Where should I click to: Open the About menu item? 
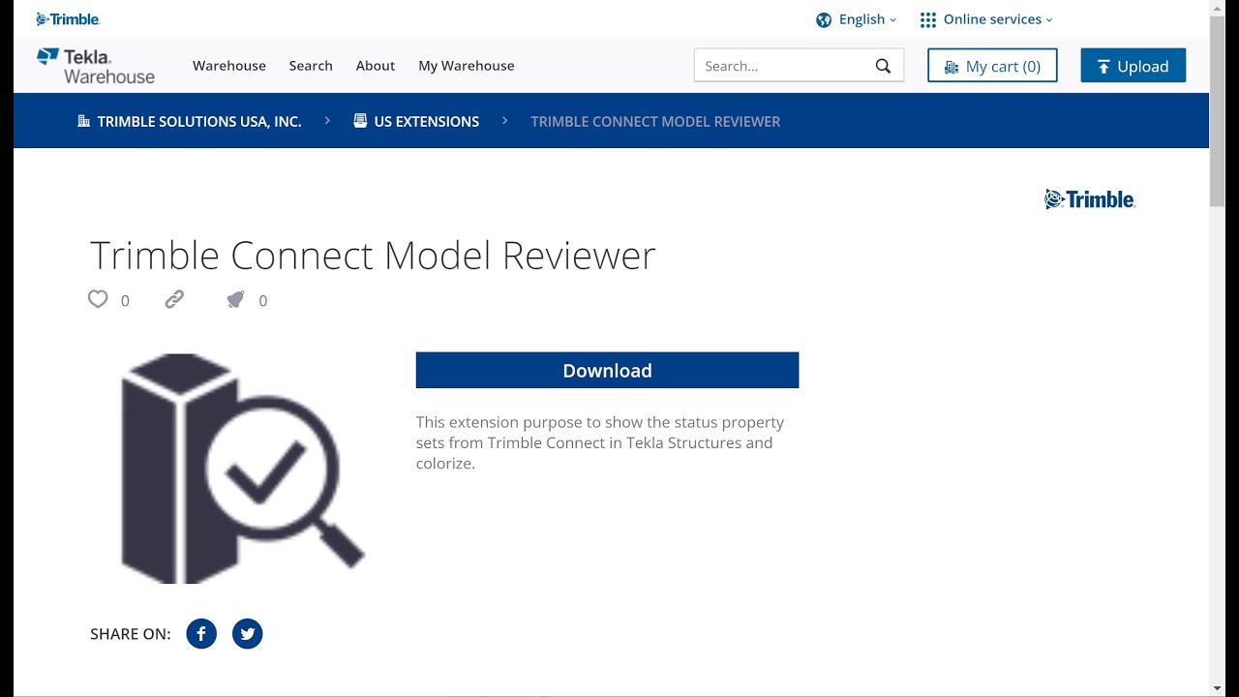click(376, 66)
